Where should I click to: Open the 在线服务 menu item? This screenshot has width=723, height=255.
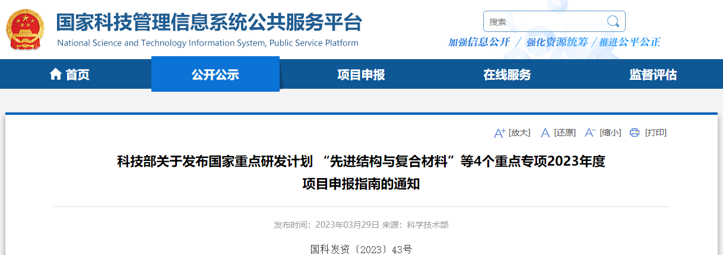tap(507, 75)
